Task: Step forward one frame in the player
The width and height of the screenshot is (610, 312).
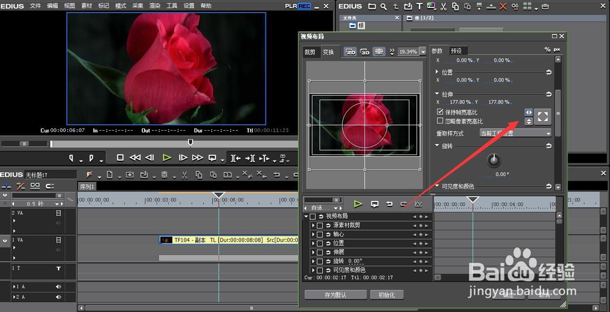Action: (183, 158)
